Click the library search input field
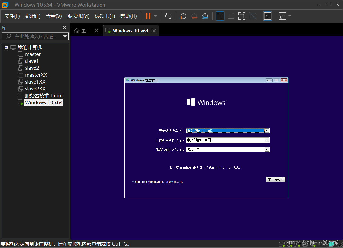Screen dimensions: 343x248 (x=35, y=36)
